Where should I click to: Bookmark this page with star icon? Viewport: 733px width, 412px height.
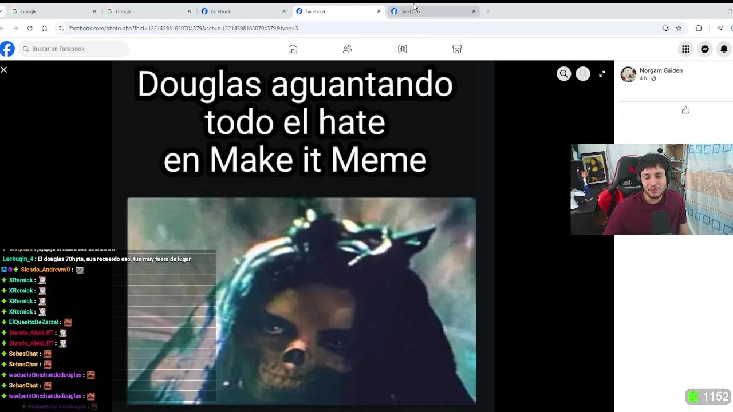679,28
